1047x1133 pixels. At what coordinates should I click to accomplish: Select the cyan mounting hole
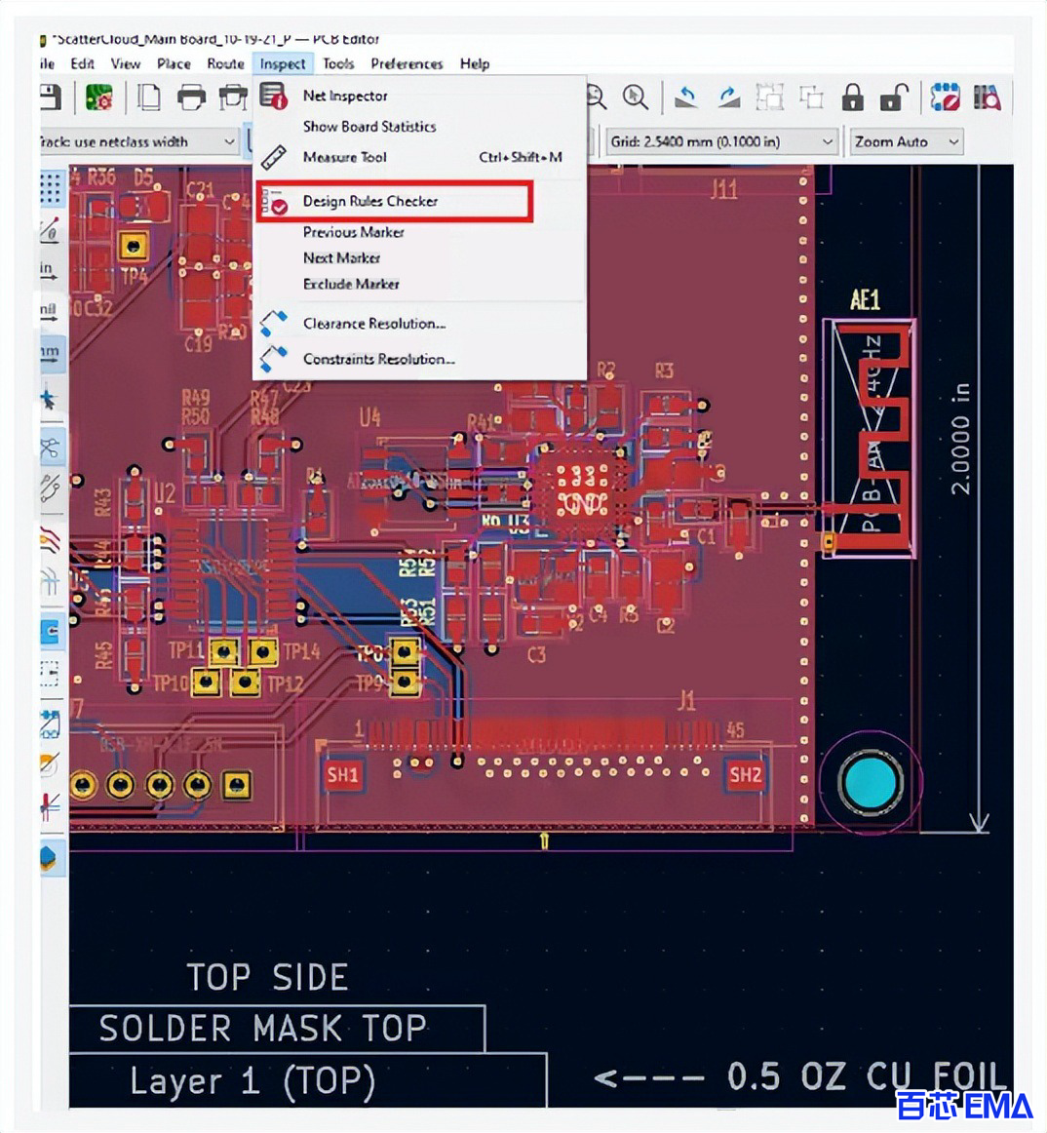[871, 782]
